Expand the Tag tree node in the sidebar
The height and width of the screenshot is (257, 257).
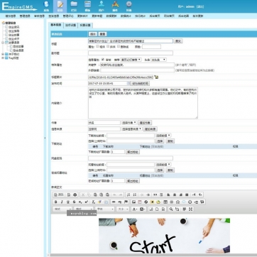(3, 58)
